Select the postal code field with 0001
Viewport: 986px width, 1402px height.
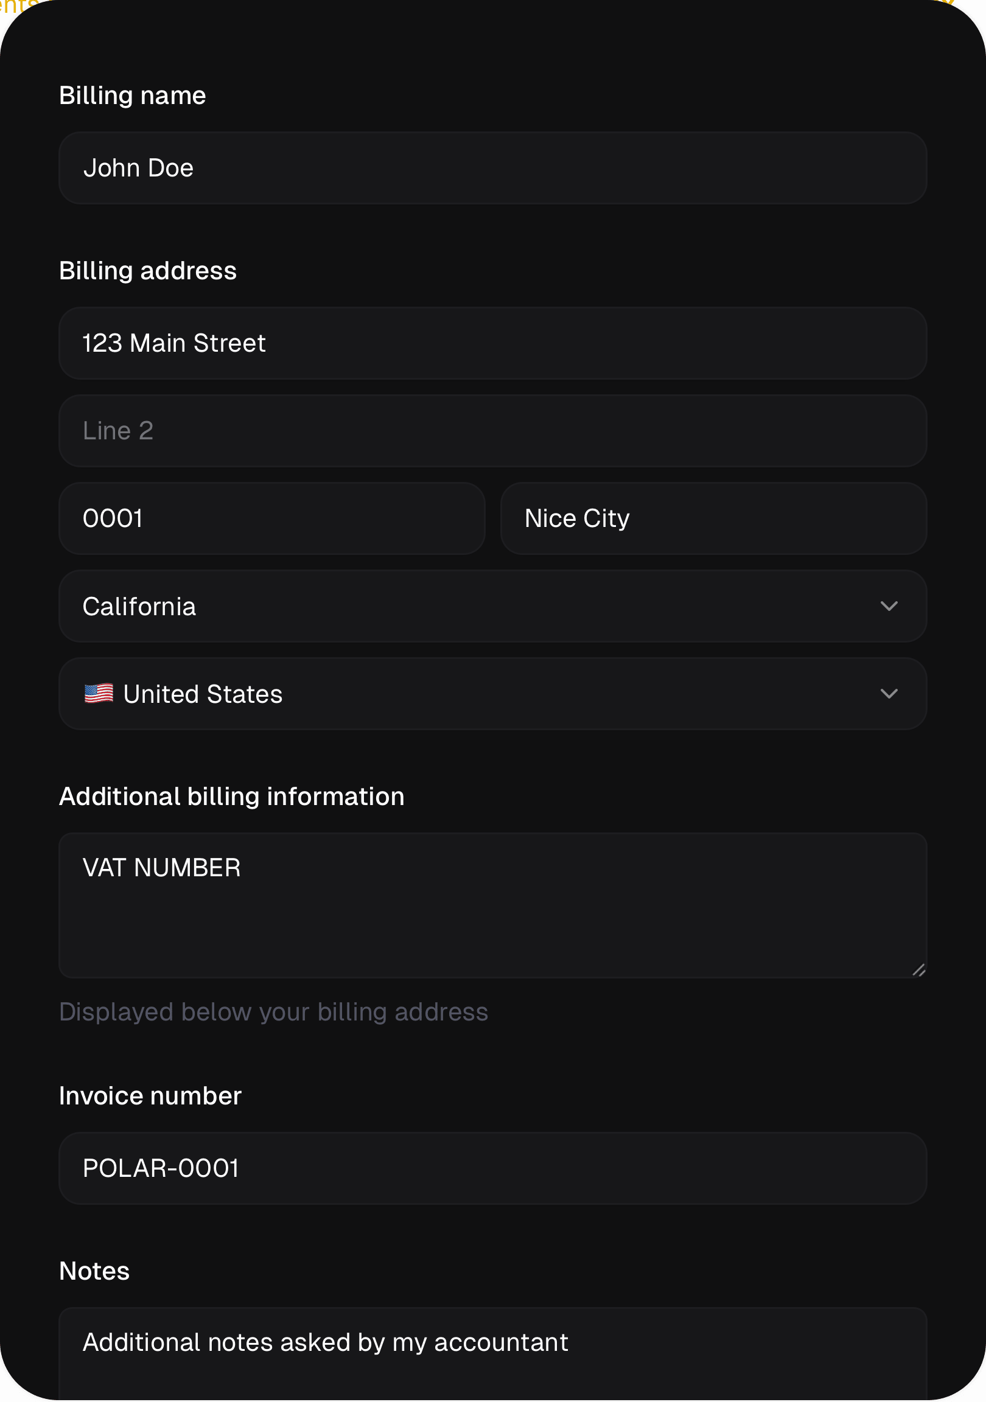coord(272,518)
